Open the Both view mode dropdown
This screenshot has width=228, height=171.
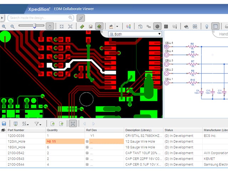pos(135,34)
